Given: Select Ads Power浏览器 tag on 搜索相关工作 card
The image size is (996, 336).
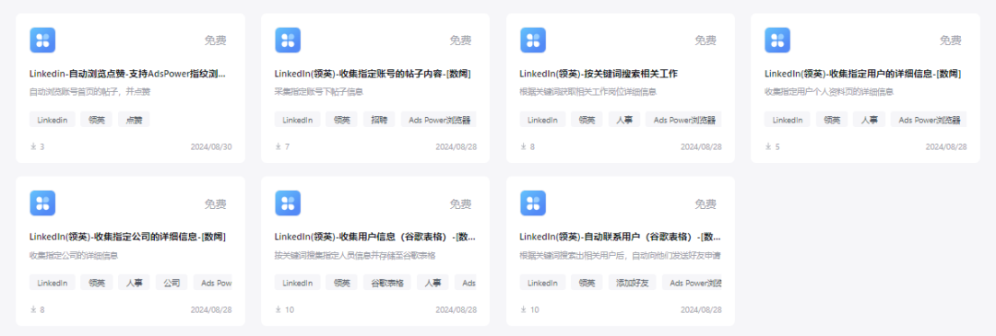Looking at the screenshot, I should [x=684, y=119].
